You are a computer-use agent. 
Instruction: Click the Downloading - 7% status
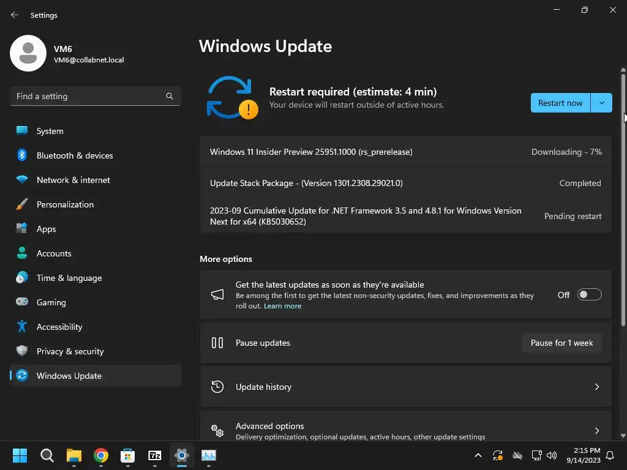point(566,152)
